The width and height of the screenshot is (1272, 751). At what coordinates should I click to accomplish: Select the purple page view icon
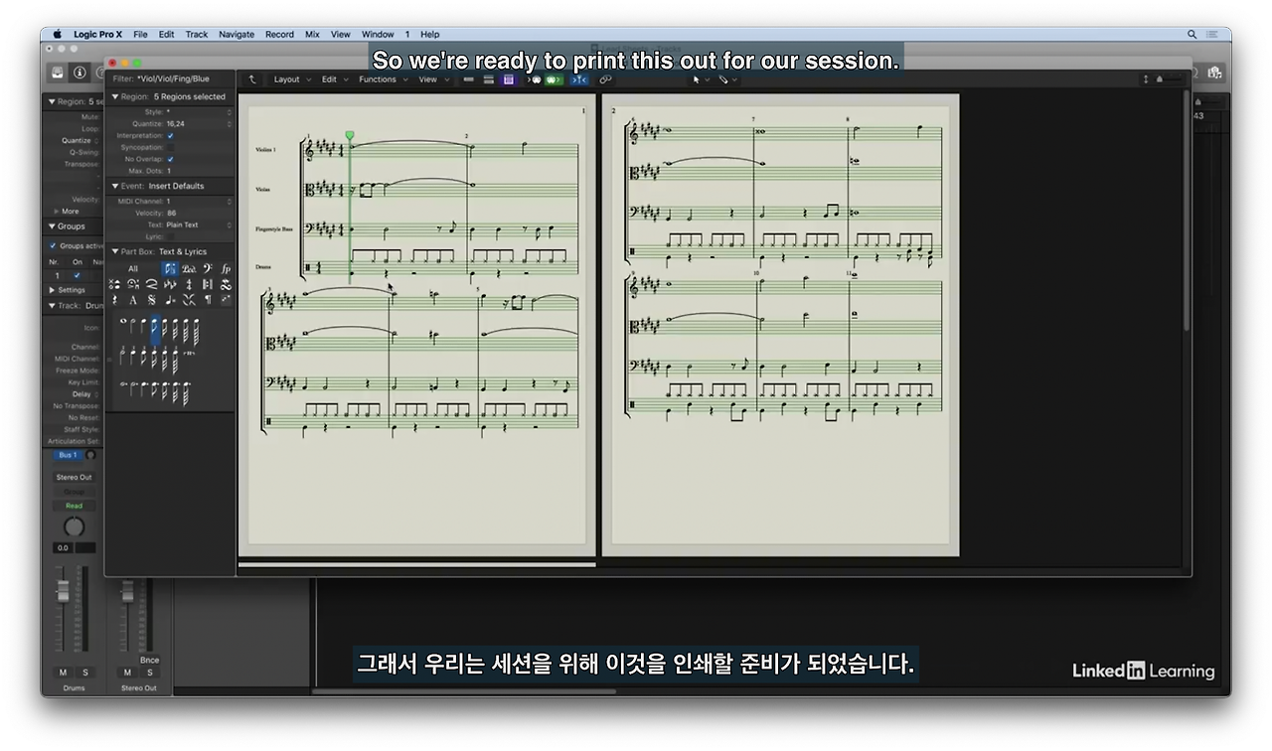509,79
